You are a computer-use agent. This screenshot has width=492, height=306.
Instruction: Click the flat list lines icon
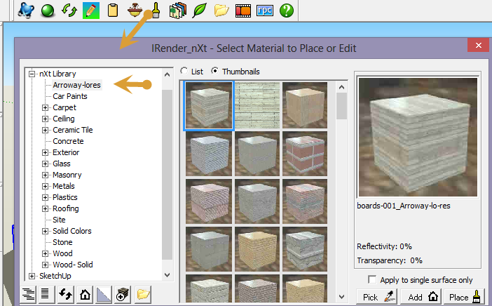[46, 295]
